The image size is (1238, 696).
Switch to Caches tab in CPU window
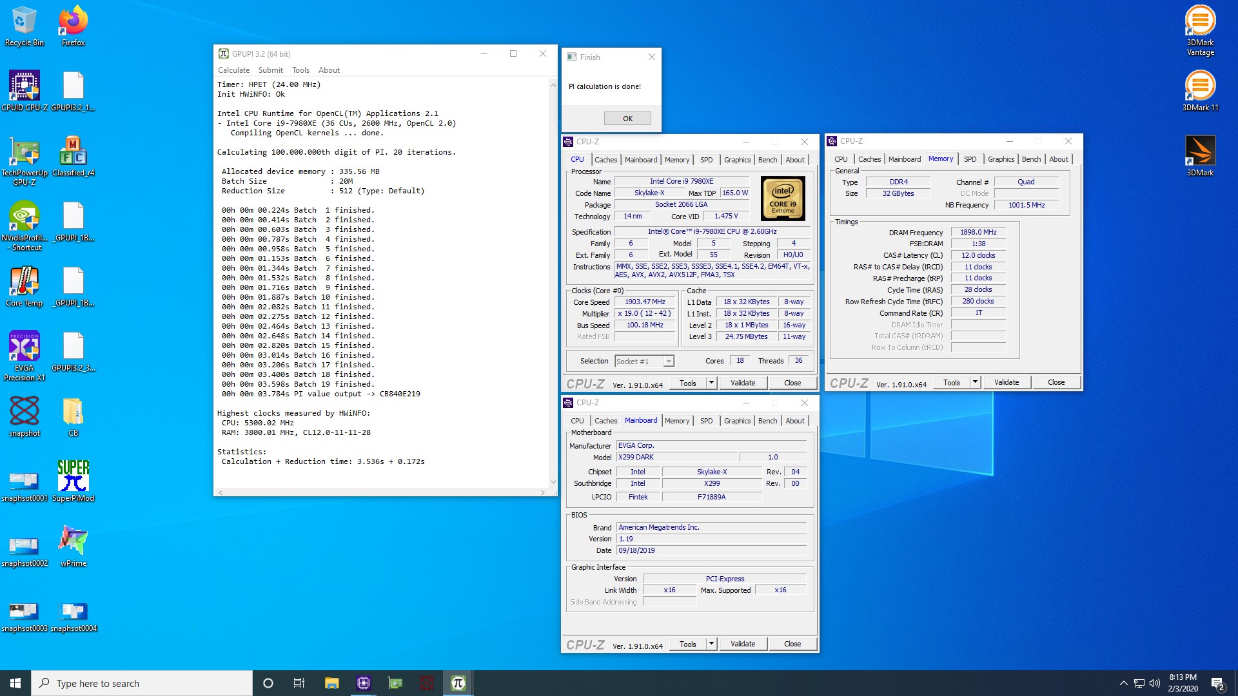tap(605, 160)
